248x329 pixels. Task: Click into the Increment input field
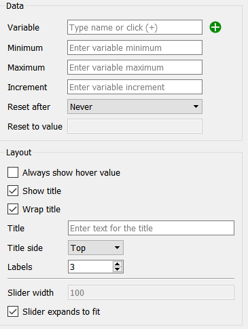coord(135,87)
